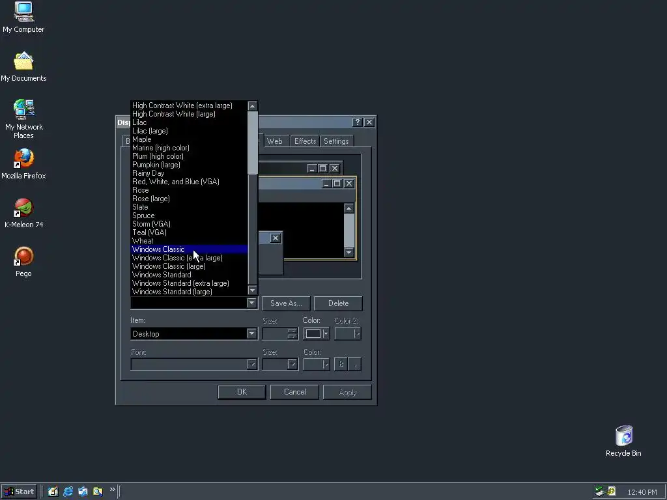
Task: Choose Windows Classic (large) scheme
Action: (x=189, y=266)
